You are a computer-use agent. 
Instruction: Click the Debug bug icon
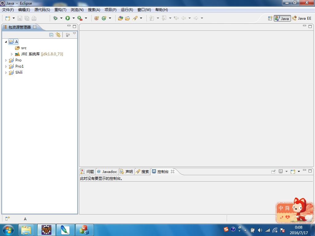coord(55,18)
